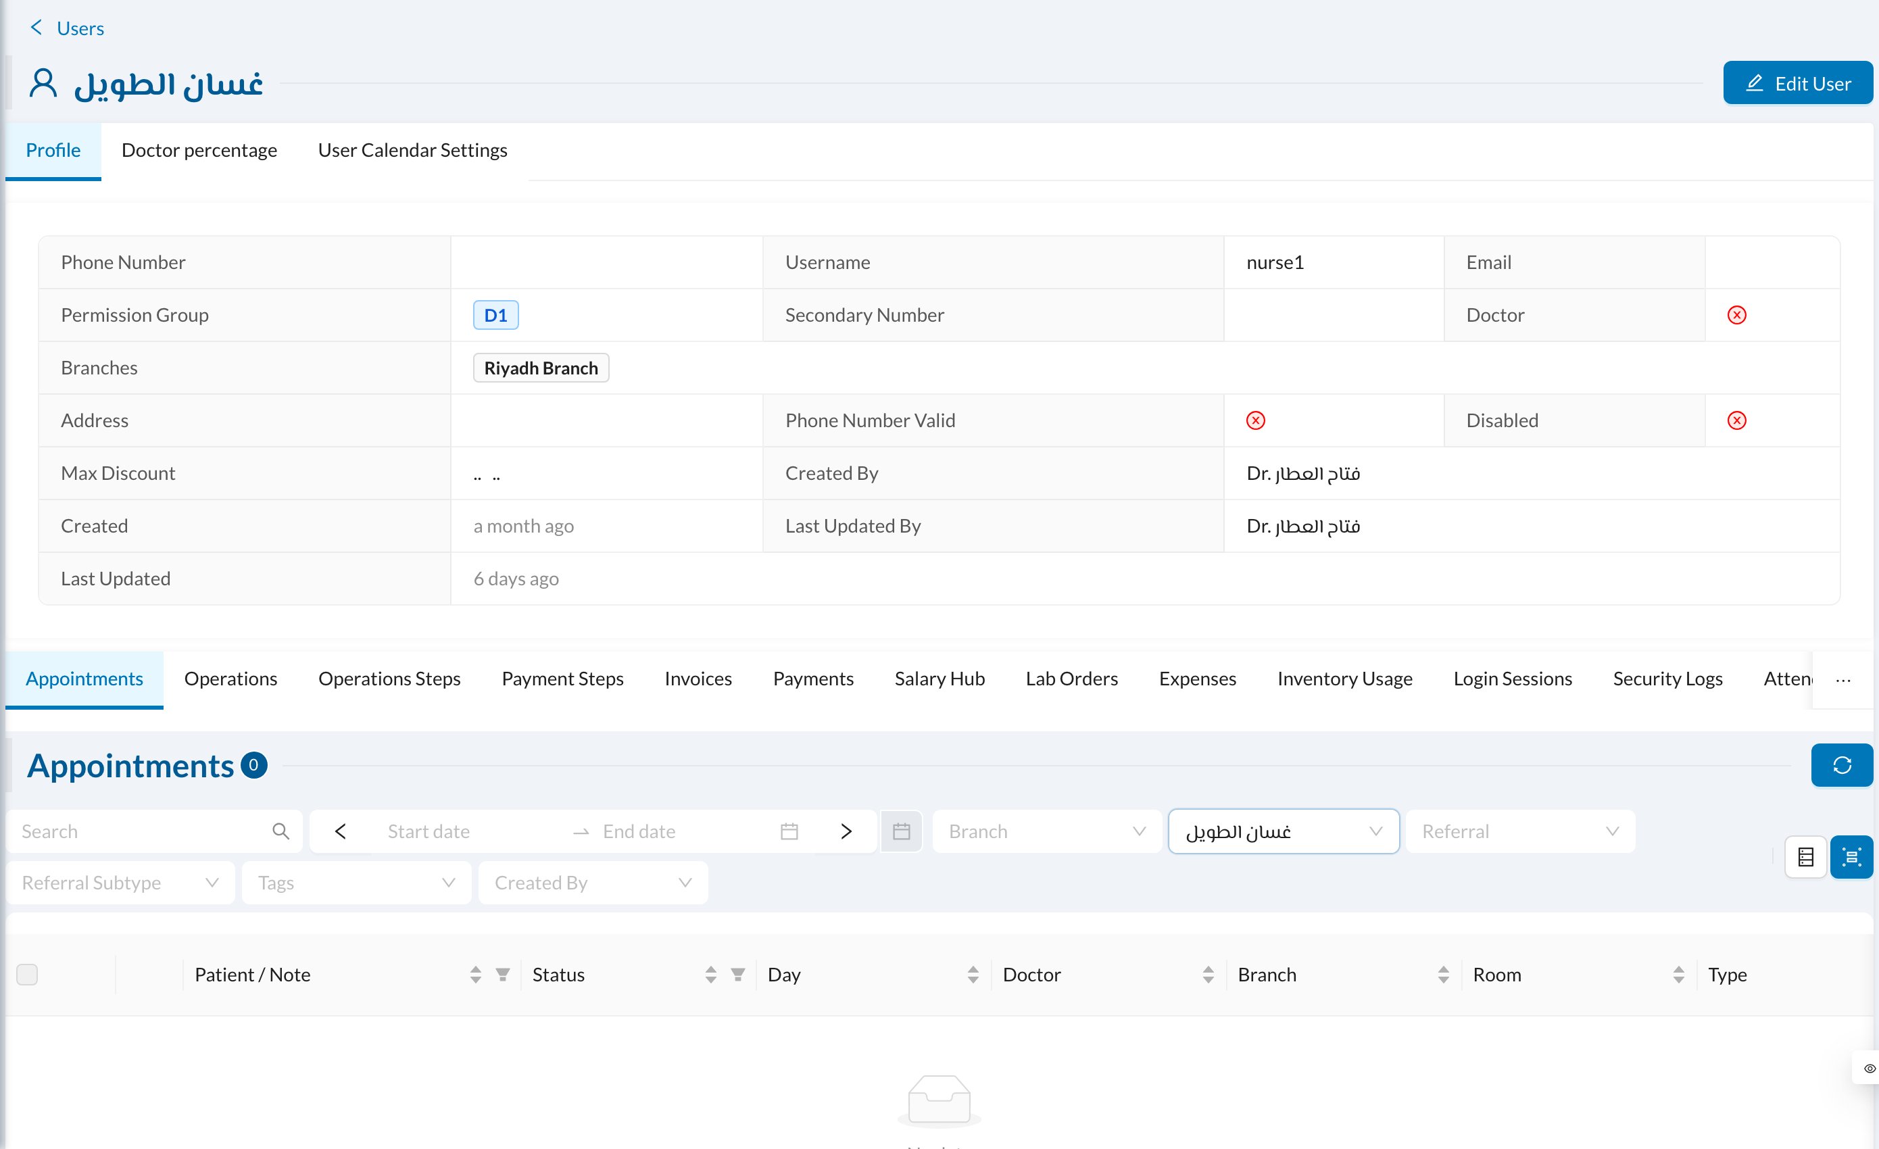Switch to Doctor percentage tab
This screenshot has width=1879, height=1149.
pyautogui.click(x=199, y=150)
